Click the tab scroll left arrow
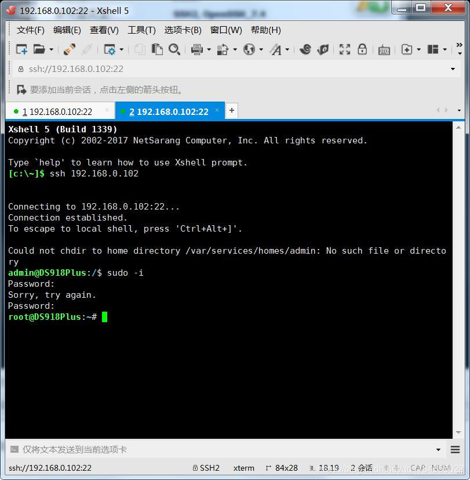 (438, 110)
